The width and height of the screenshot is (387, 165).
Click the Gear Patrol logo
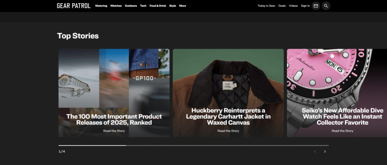pyautogui.click(x=73, y=6)
